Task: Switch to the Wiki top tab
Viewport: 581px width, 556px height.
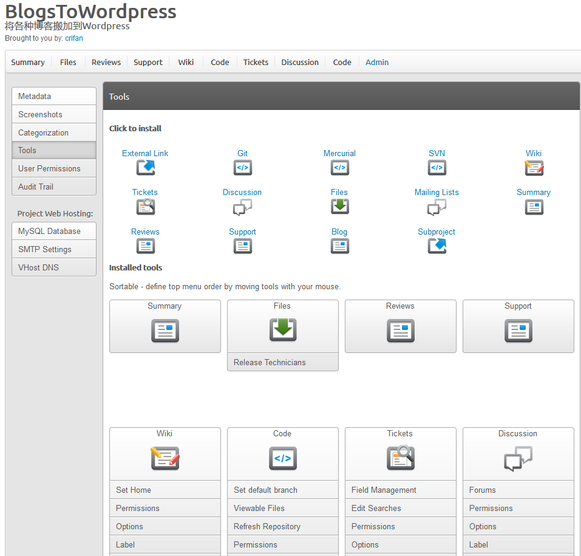Action: point(186,63)
